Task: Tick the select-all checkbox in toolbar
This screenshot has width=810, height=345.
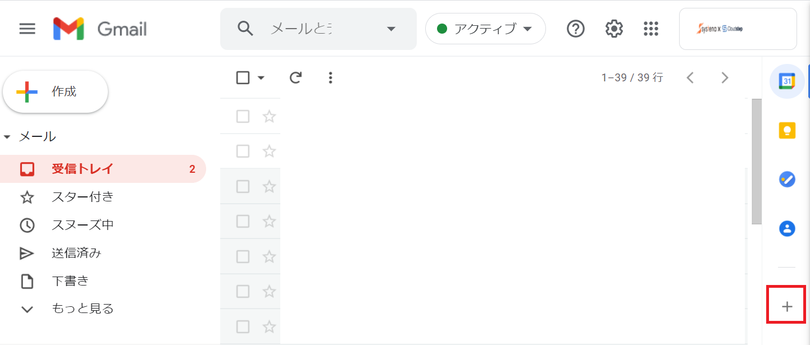Action: (243, 77)
